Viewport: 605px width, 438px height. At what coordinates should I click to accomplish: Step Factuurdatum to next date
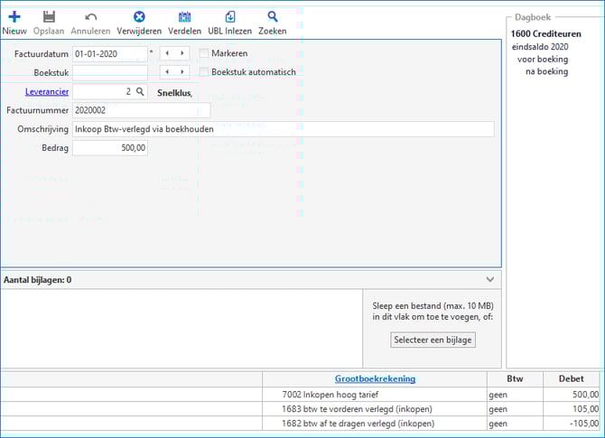182,54
